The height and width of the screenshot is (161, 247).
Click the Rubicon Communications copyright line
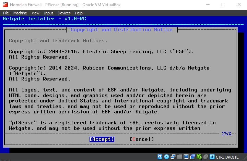point(109,68)
